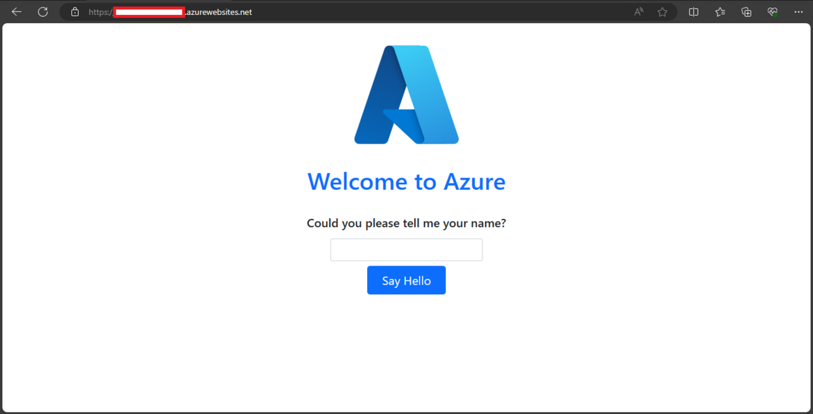This screenshot has height=414, width=813.
Task: Open the split screen icon
Action: click(x=694, y=12)
